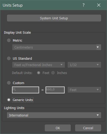Click the Cancel button
Image resolution: width=107 pixels, height=134 pixels.
[x=88, y=128]
